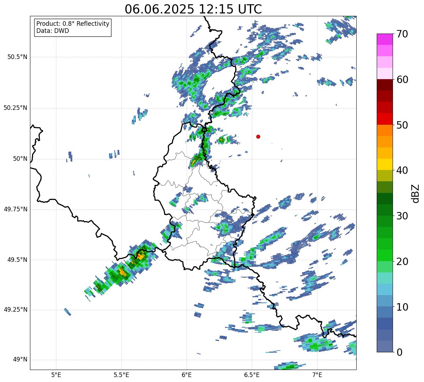Click the red station marker dot
Viewport: 424px width, 382px height.
point(258,136)
